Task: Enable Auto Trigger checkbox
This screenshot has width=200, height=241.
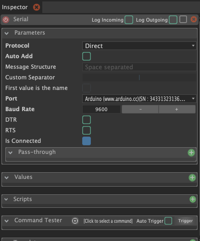Action: 168,221
